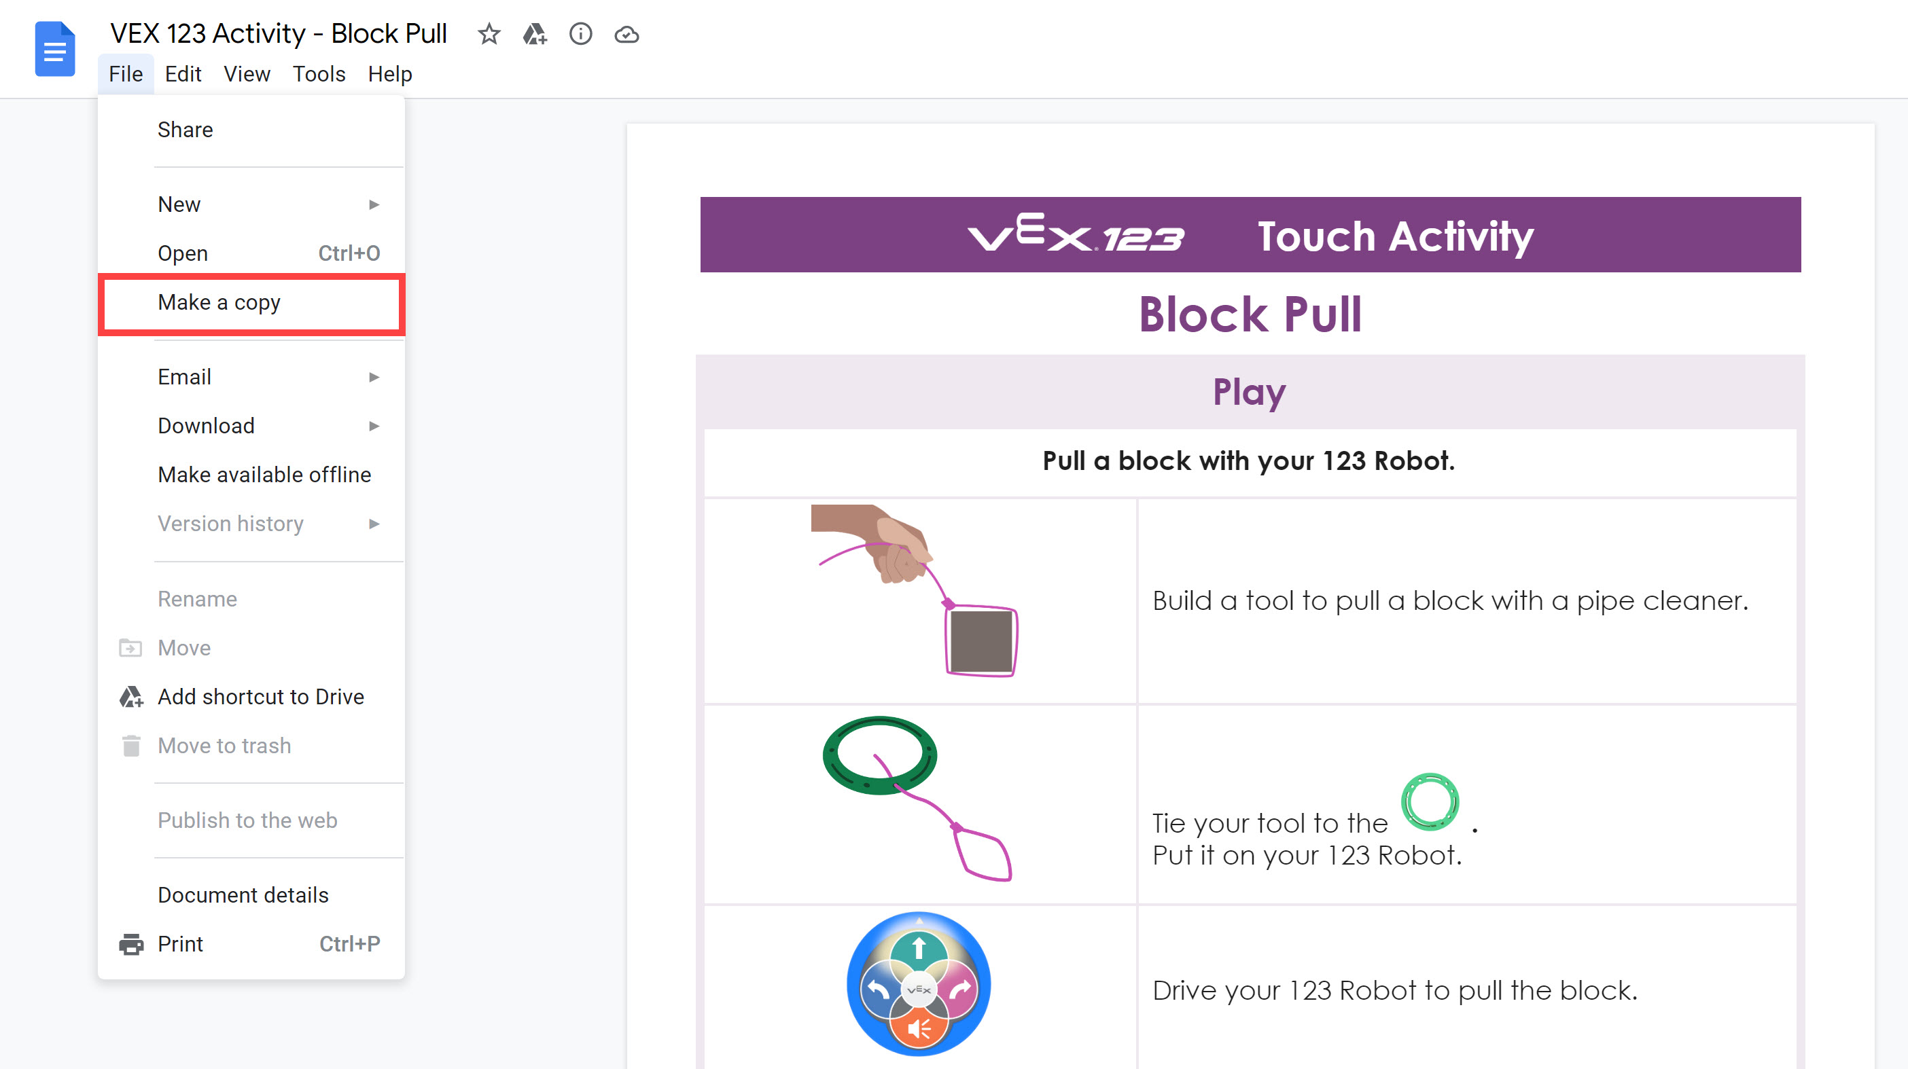Open document status via info icon
1908x1069 pixels.
[581, 34]
